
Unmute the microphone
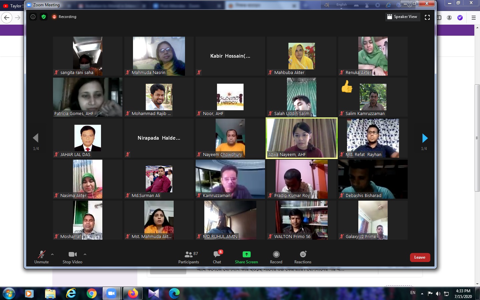click(x=41, y=257)
